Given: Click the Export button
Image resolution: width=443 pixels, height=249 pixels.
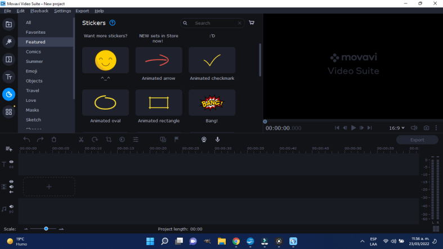Looking at the screenshot, I should coord(417,140).
